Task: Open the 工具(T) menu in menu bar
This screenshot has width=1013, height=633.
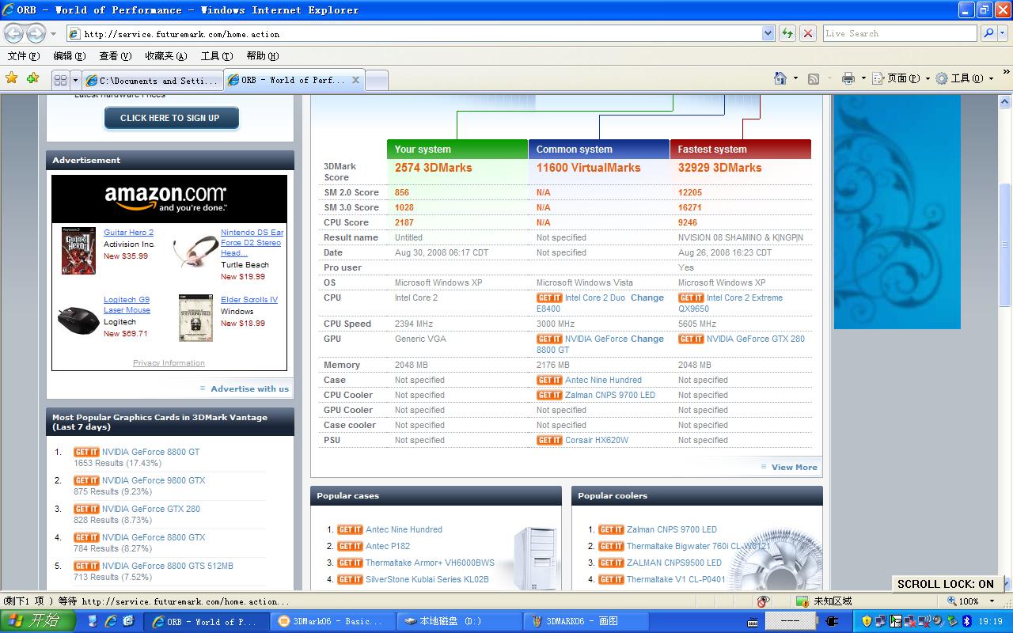Action: 216,56
